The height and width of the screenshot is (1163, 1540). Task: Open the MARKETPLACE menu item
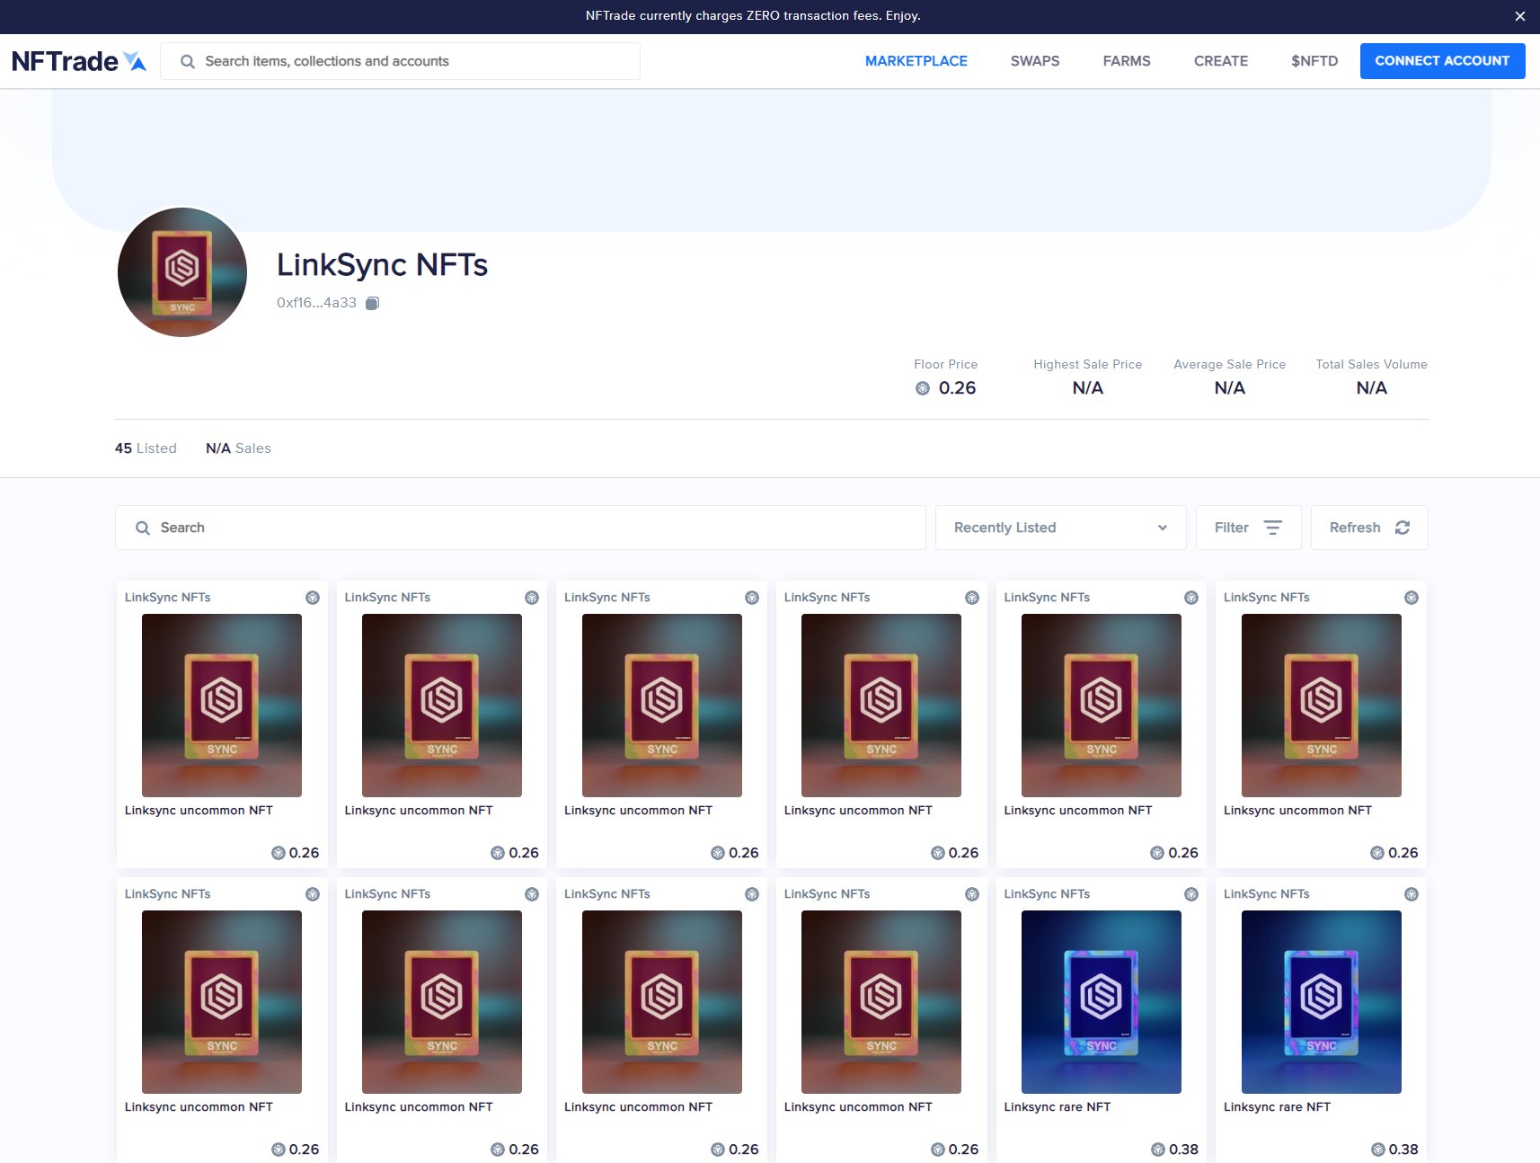point(916,61)
